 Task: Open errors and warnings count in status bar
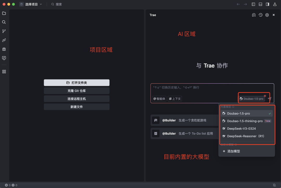(11, 185)
